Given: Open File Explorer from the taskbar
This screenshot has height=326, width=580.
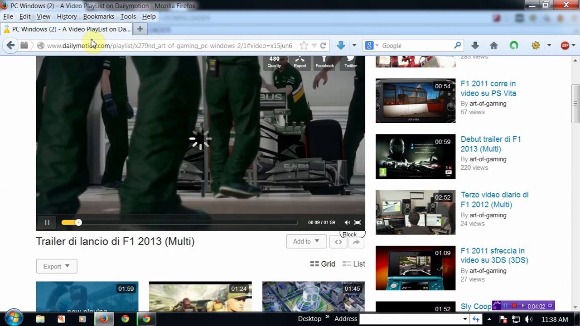Looking at the screenshot, I should point(40,319).
